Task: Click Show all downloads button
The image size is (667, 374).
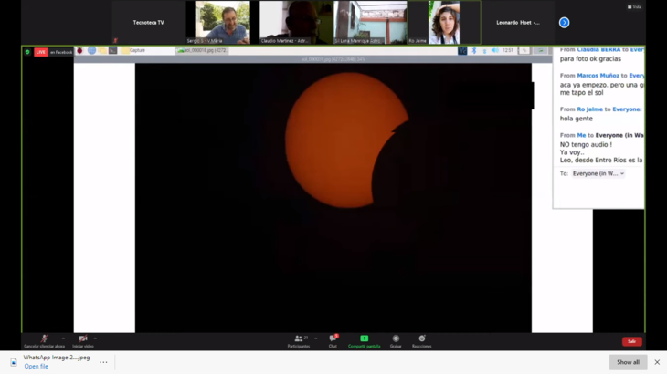Action: (x=628, y=362)
